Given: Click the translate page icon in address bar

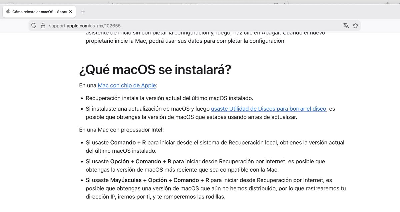Looking at the screenshot, I should (x=346, y=26).
